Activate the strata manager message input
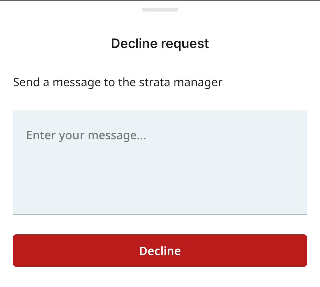The height and width of the screenshot is (287, 320). [x=160, y=162]
